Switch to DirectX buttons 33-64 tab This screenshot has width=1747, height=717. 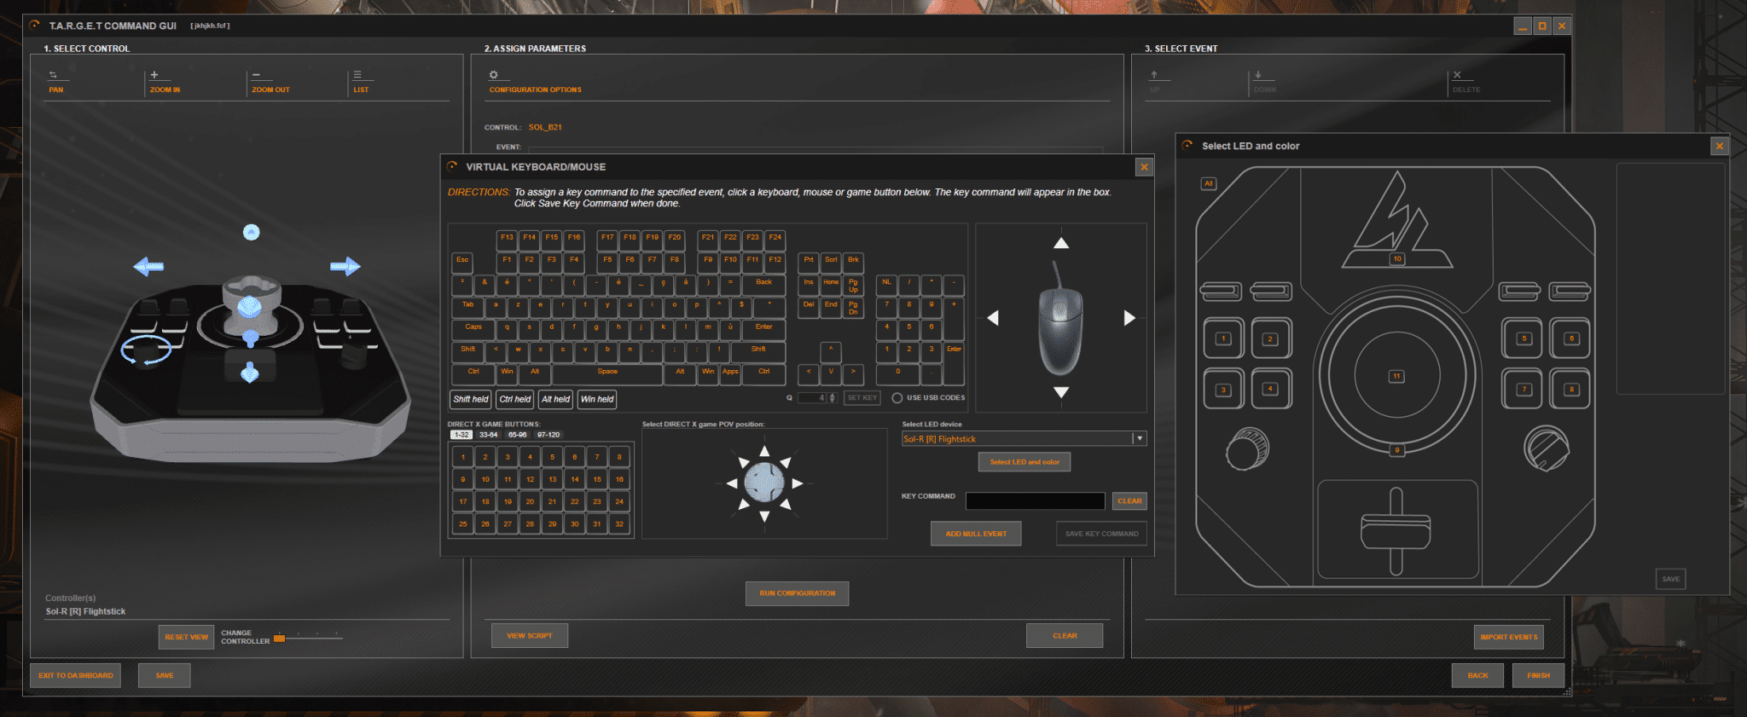(488, 435)
